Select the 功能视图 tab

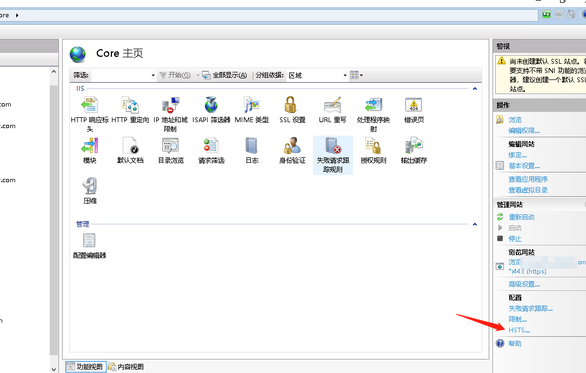[85, 367]
